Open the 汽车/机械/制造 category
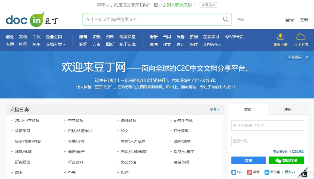Image resolution: width=314 pixels, height=179 pixels. coord(134,152)
